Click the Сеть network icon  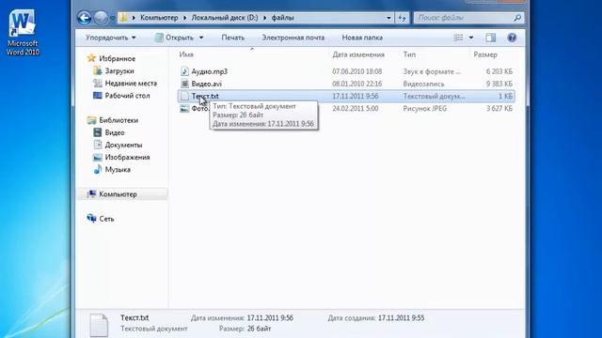coord(91,219)
